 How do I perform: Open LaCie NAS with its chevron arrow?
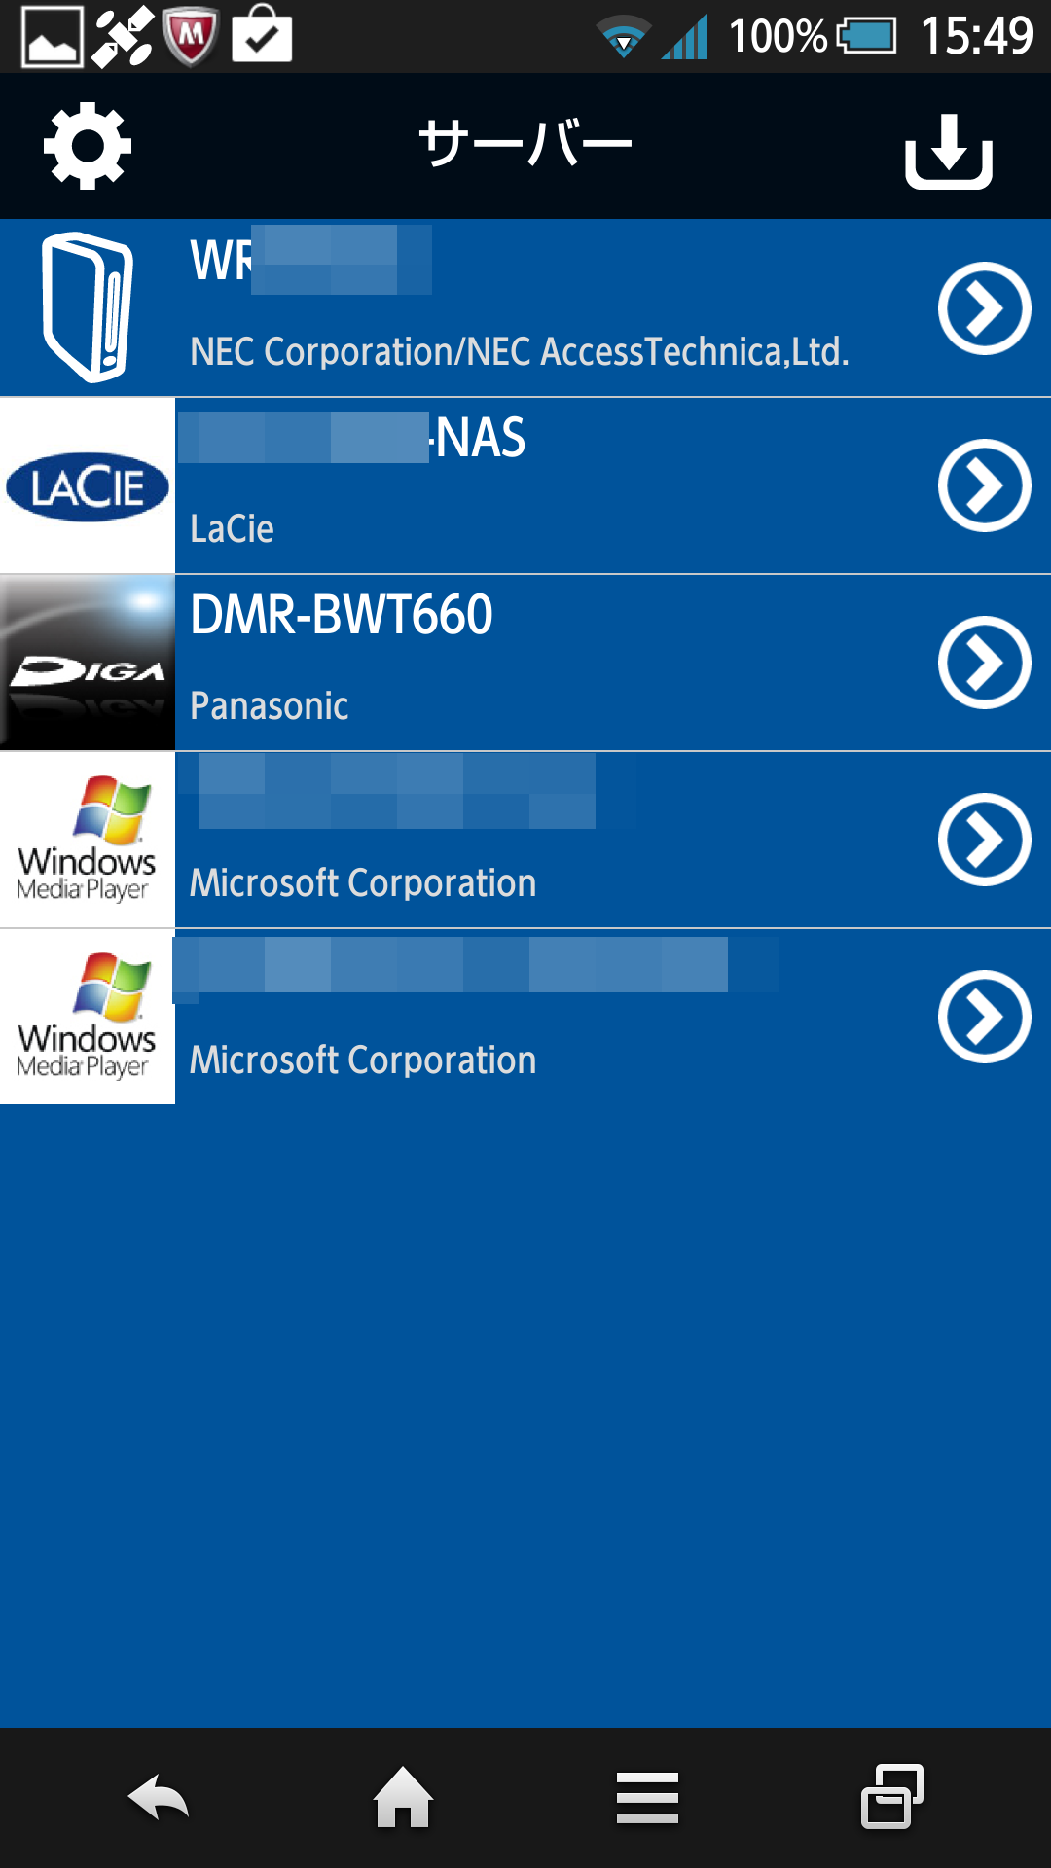pyautogui.click(x=984, y=485)
